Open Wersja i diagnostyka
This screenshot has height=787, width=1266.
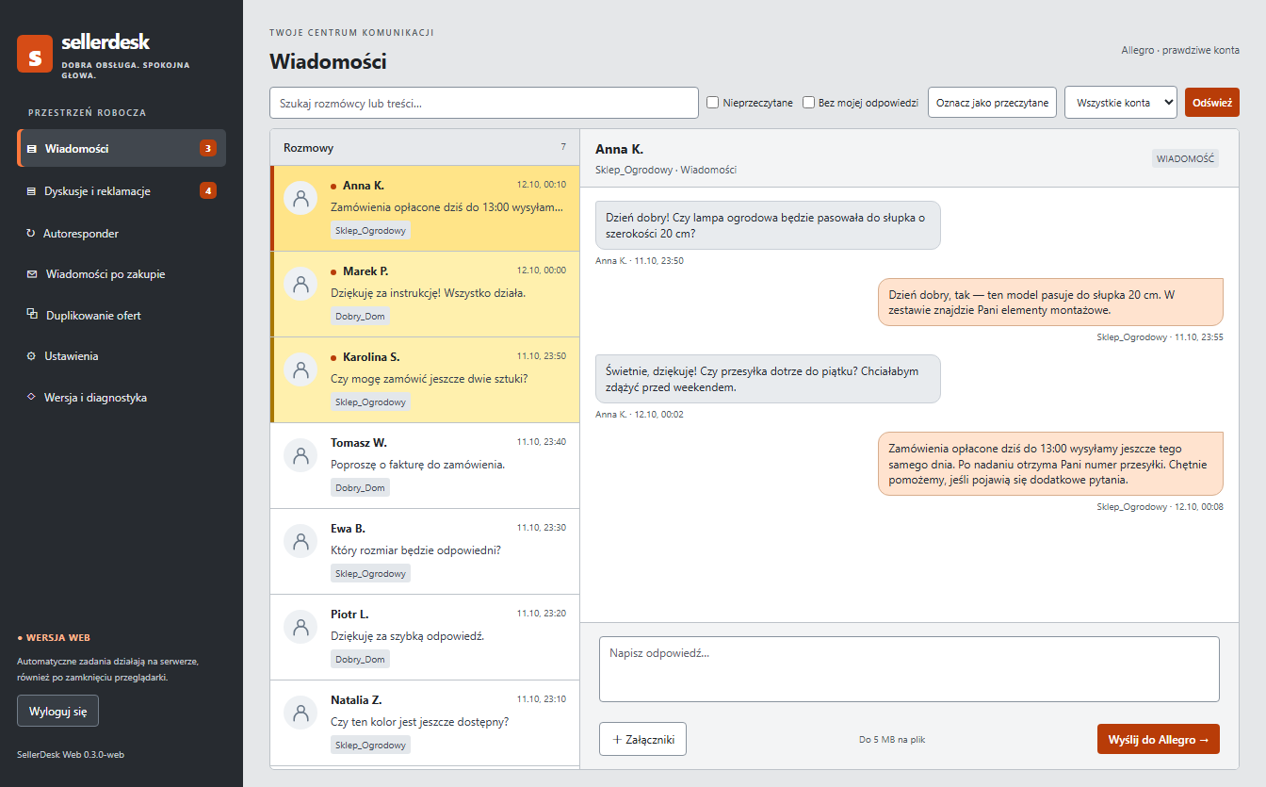click(x=122, y=398)
